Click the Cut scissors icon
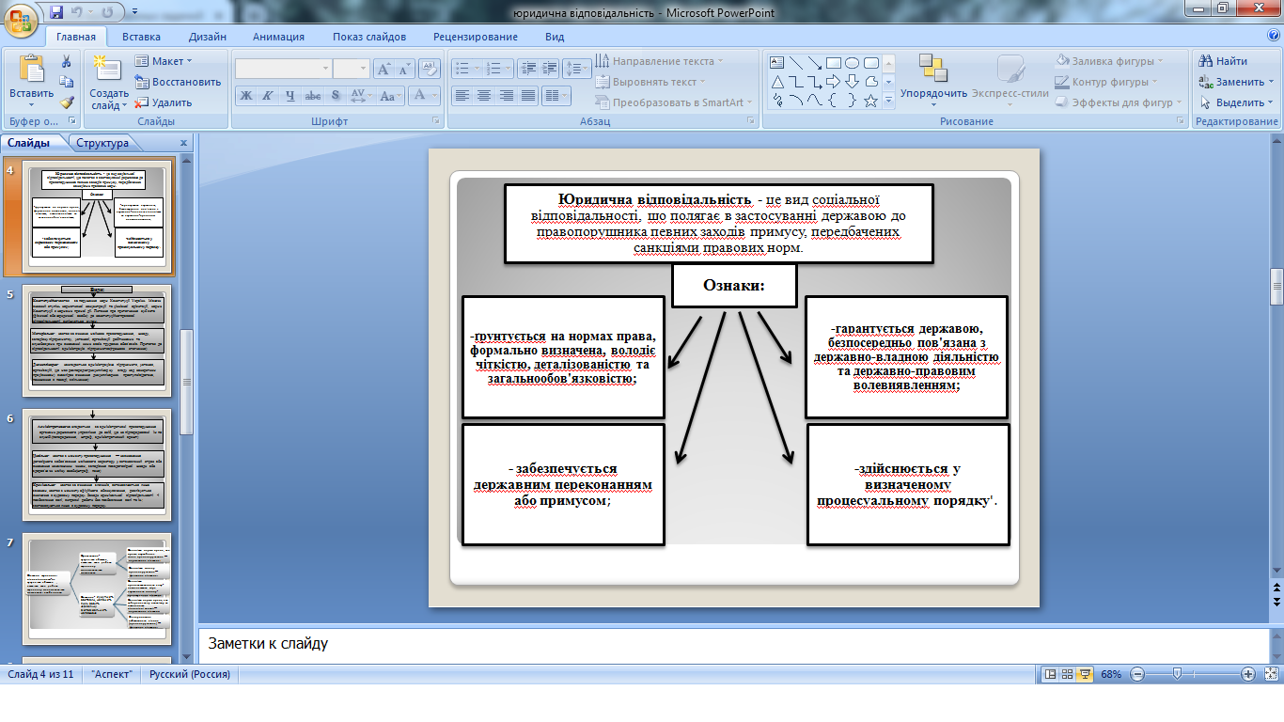 click(67, 61)
